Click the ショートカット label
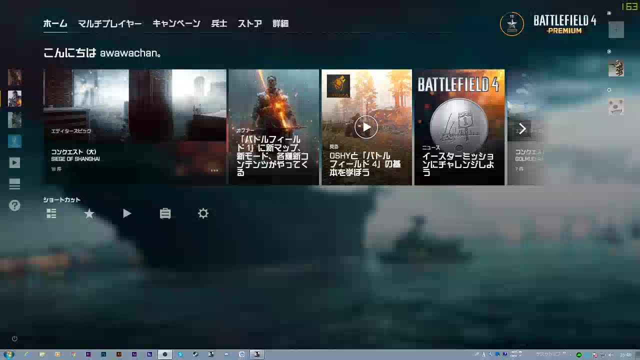640x360 pixels. pyautogui.click(x=61, y=200)
